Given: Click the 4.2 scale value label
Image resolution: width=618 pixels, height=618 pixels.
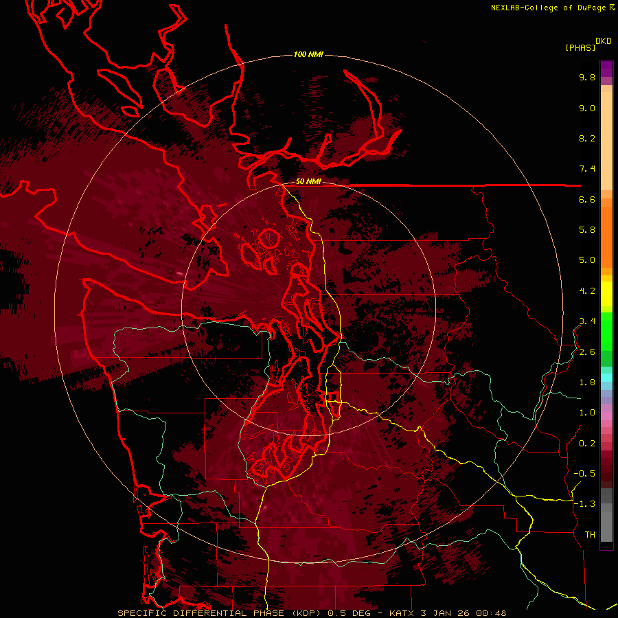Looking at the screenshot, I should tap(587, 291).
